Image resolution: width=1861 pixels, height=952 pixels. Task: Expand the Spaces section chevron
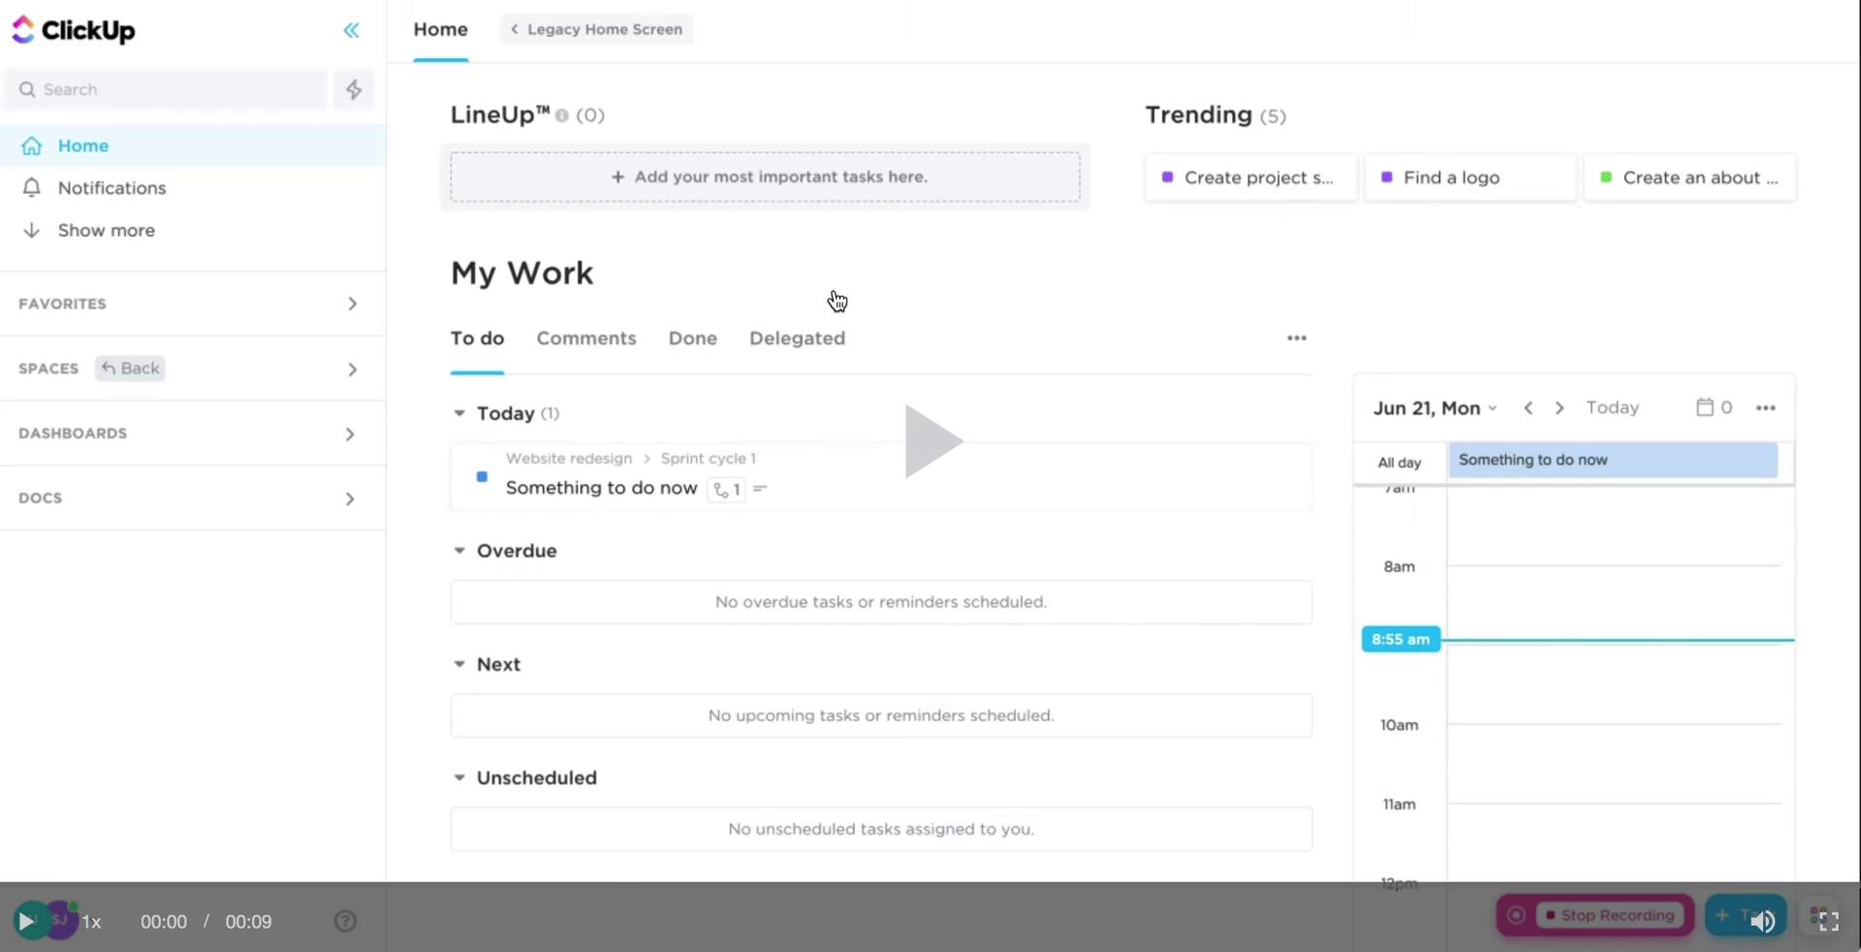(352, 368)
